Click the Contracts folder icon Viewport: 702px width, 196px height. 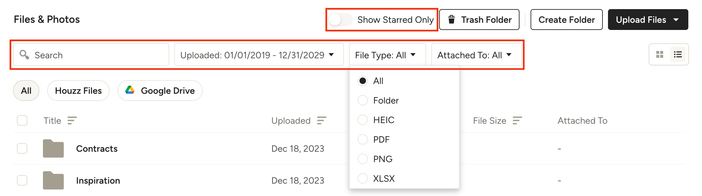(x=53, y=149)
